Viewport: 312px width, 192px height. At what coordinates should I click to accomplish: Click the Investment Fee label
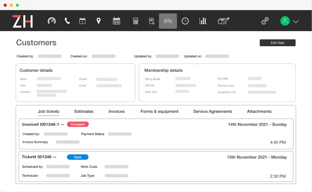pos(227,92)
